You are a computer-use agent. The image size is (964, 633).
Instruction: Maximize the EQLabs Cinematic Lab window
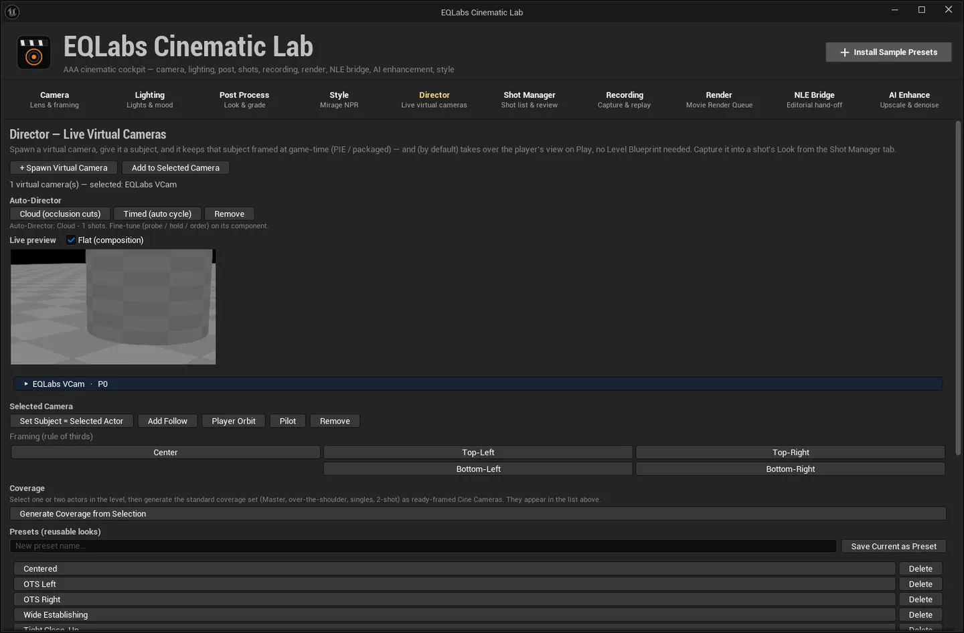tap(922, 10)
